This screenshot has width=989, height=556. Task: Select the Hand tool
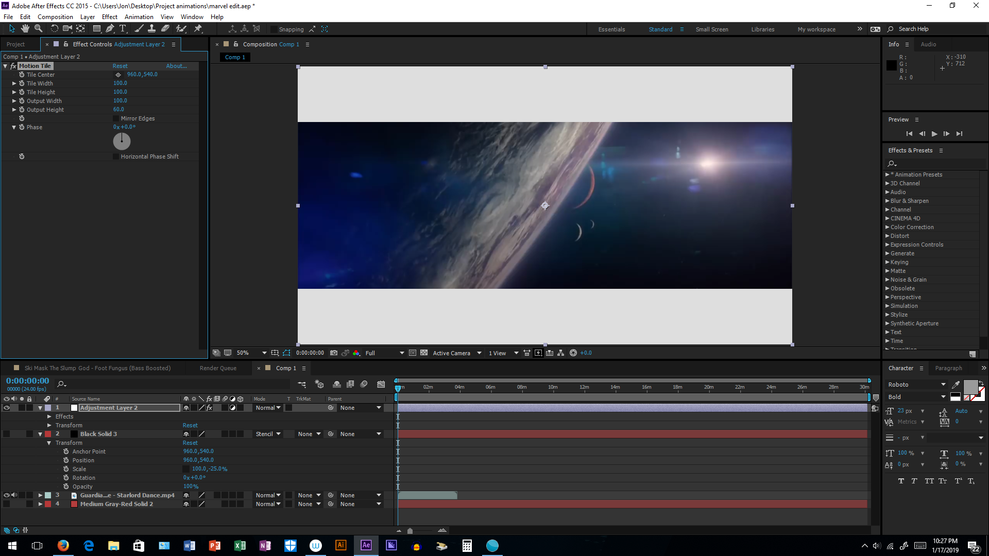point(25,29)
